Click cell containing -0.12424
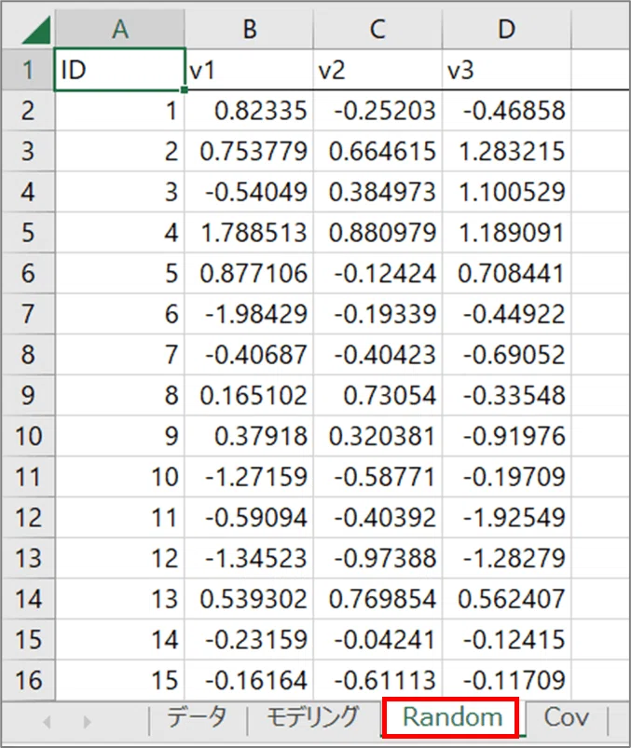Screen dimensions: 631x748 pos(378,273)
